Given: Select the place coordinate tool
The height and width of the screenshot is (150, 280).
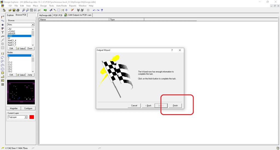Looking at the screenshot, I should 3,36.
